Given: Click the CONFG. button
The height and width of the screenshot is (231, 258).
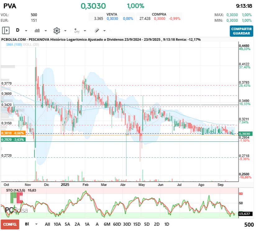Looking at the screenshot, I should coord(11,224).
